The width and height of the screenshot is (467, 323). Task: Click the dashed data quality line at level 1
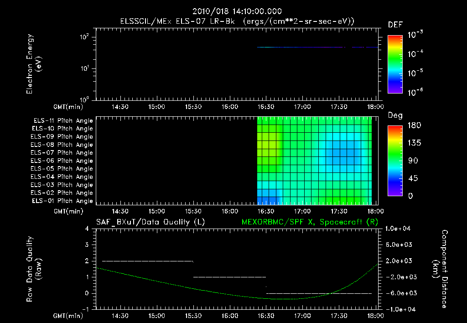(x=230, y=277)
